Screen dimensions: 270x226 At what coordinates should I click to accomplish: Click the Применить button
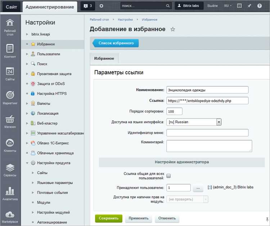click(139, 218)
